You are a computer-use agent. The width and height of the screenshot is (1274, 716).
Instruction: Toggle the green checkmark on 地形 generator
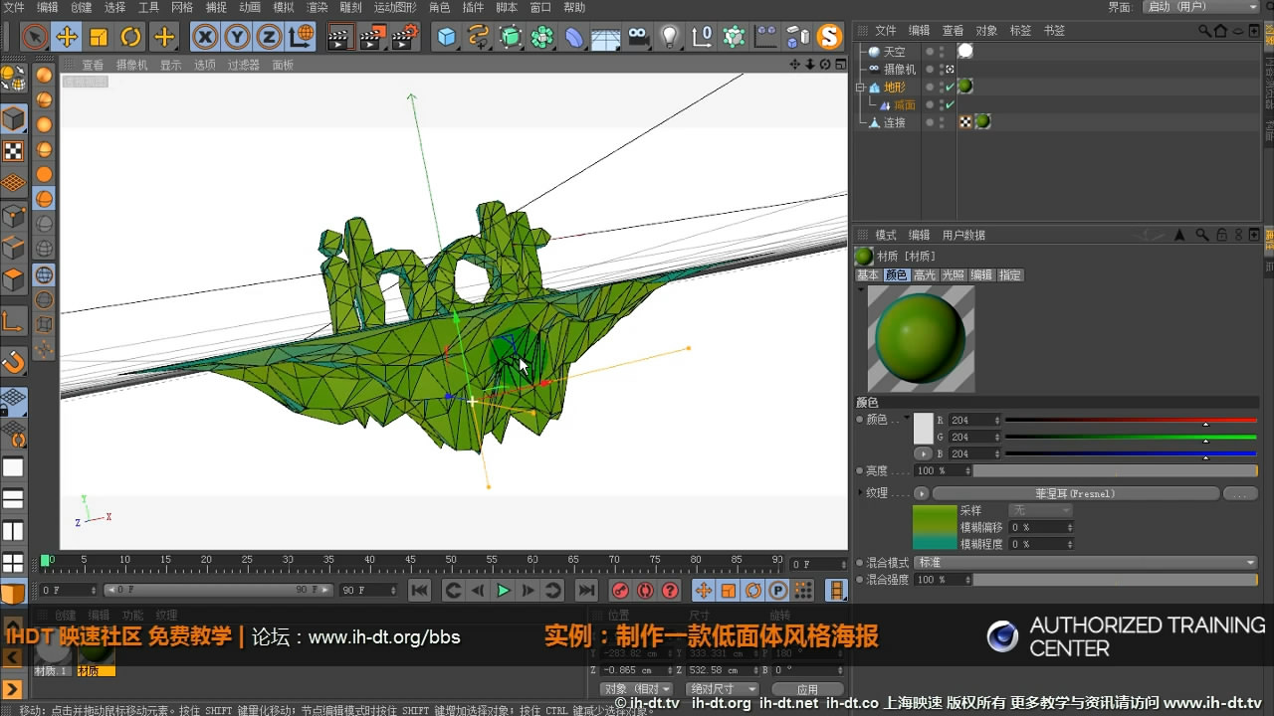(949, 87)
